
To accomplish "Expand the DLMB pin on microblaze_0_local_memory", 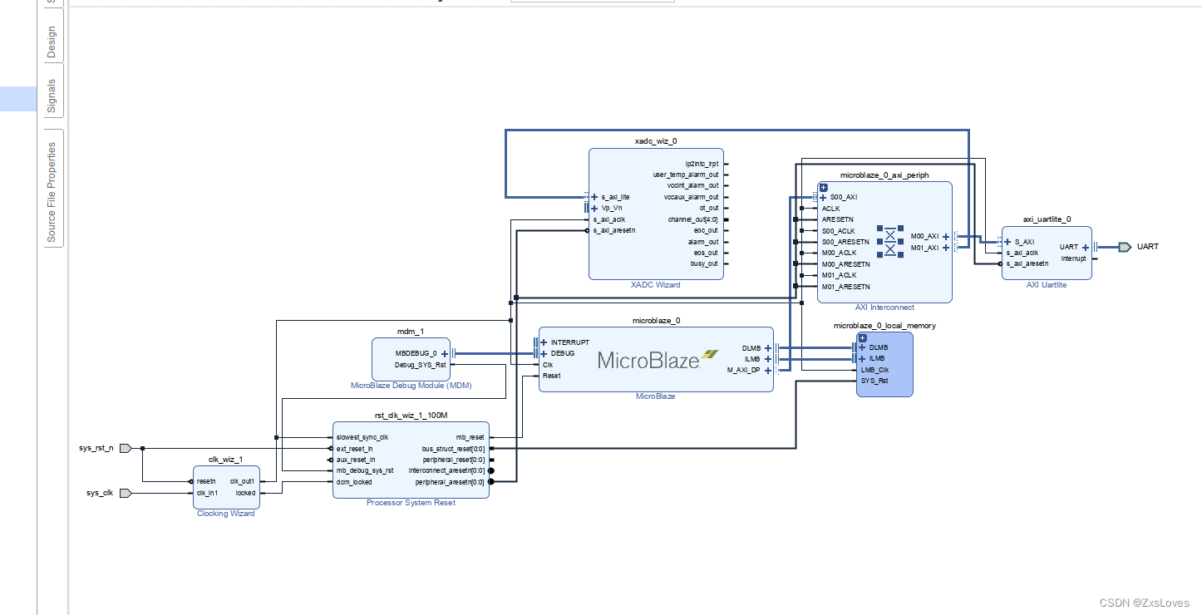I will click(862, 347).
